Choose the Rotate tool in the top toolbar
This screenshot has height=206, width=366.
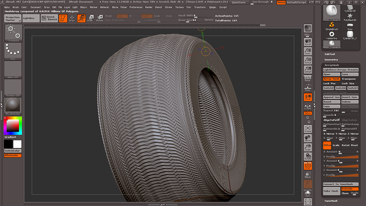click(99, 18)
